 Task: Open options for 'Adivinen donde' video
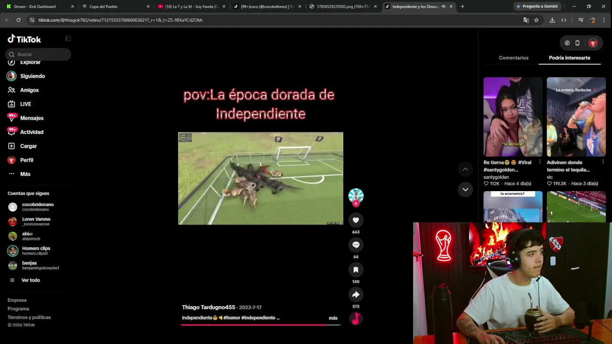(x=603, y=162)
